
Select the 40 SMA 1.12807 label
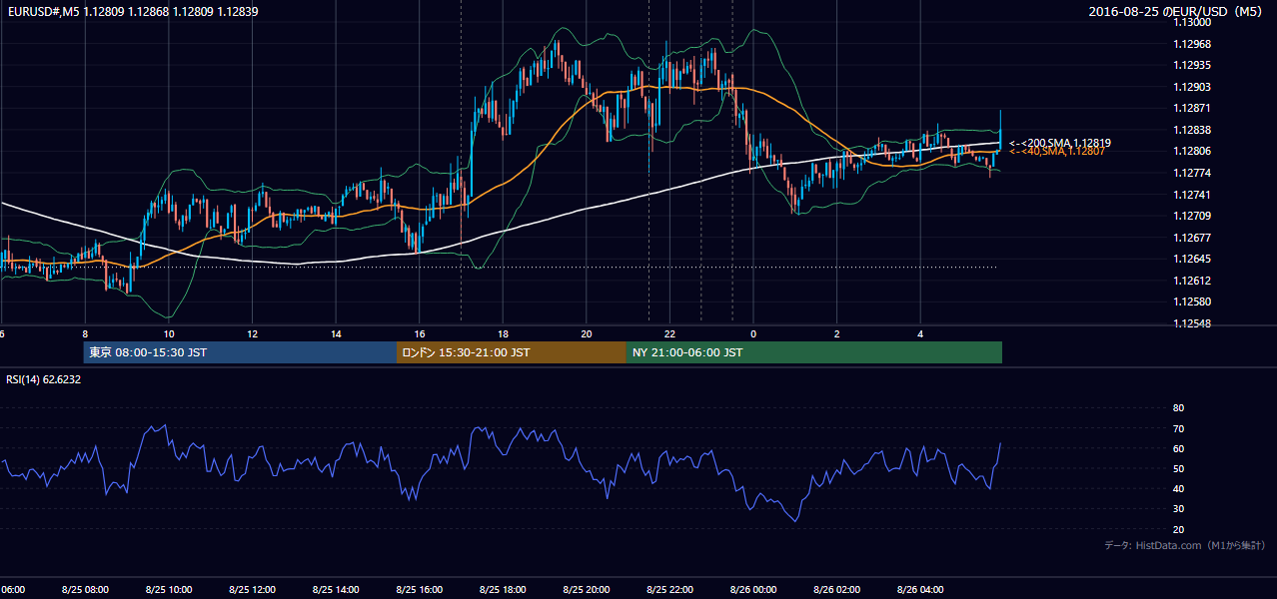1057,151
